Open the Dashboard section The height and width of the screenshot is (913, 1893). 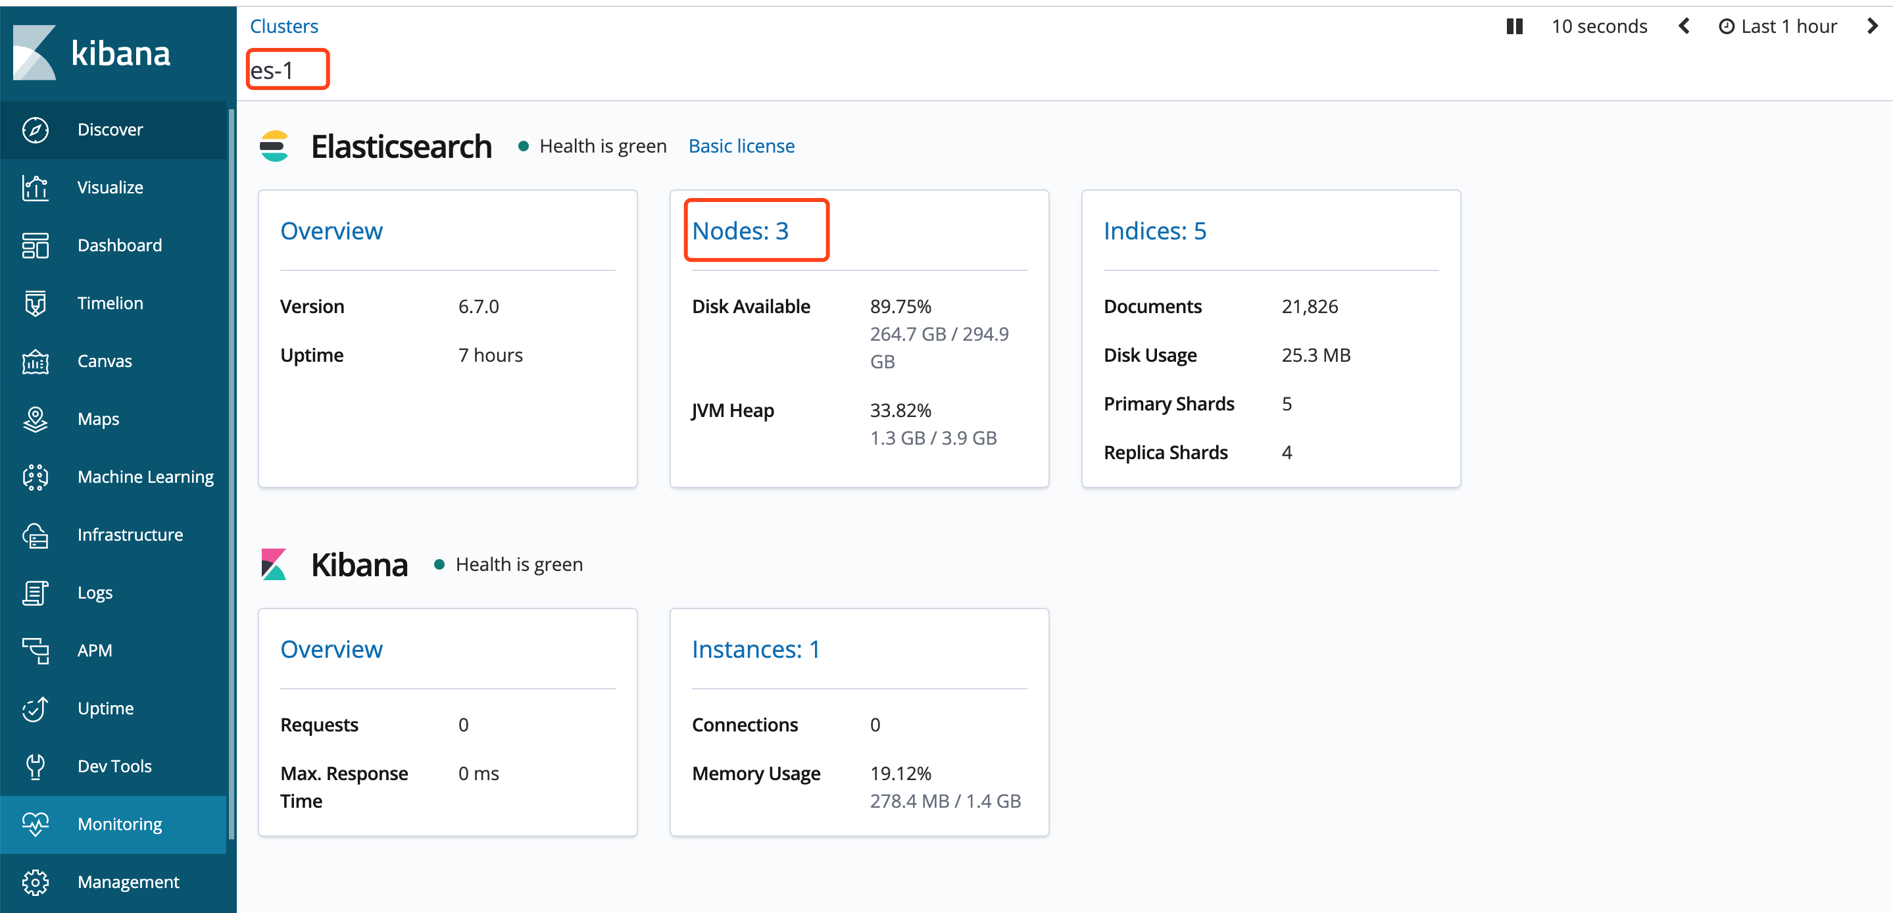[x=119, y=245]
